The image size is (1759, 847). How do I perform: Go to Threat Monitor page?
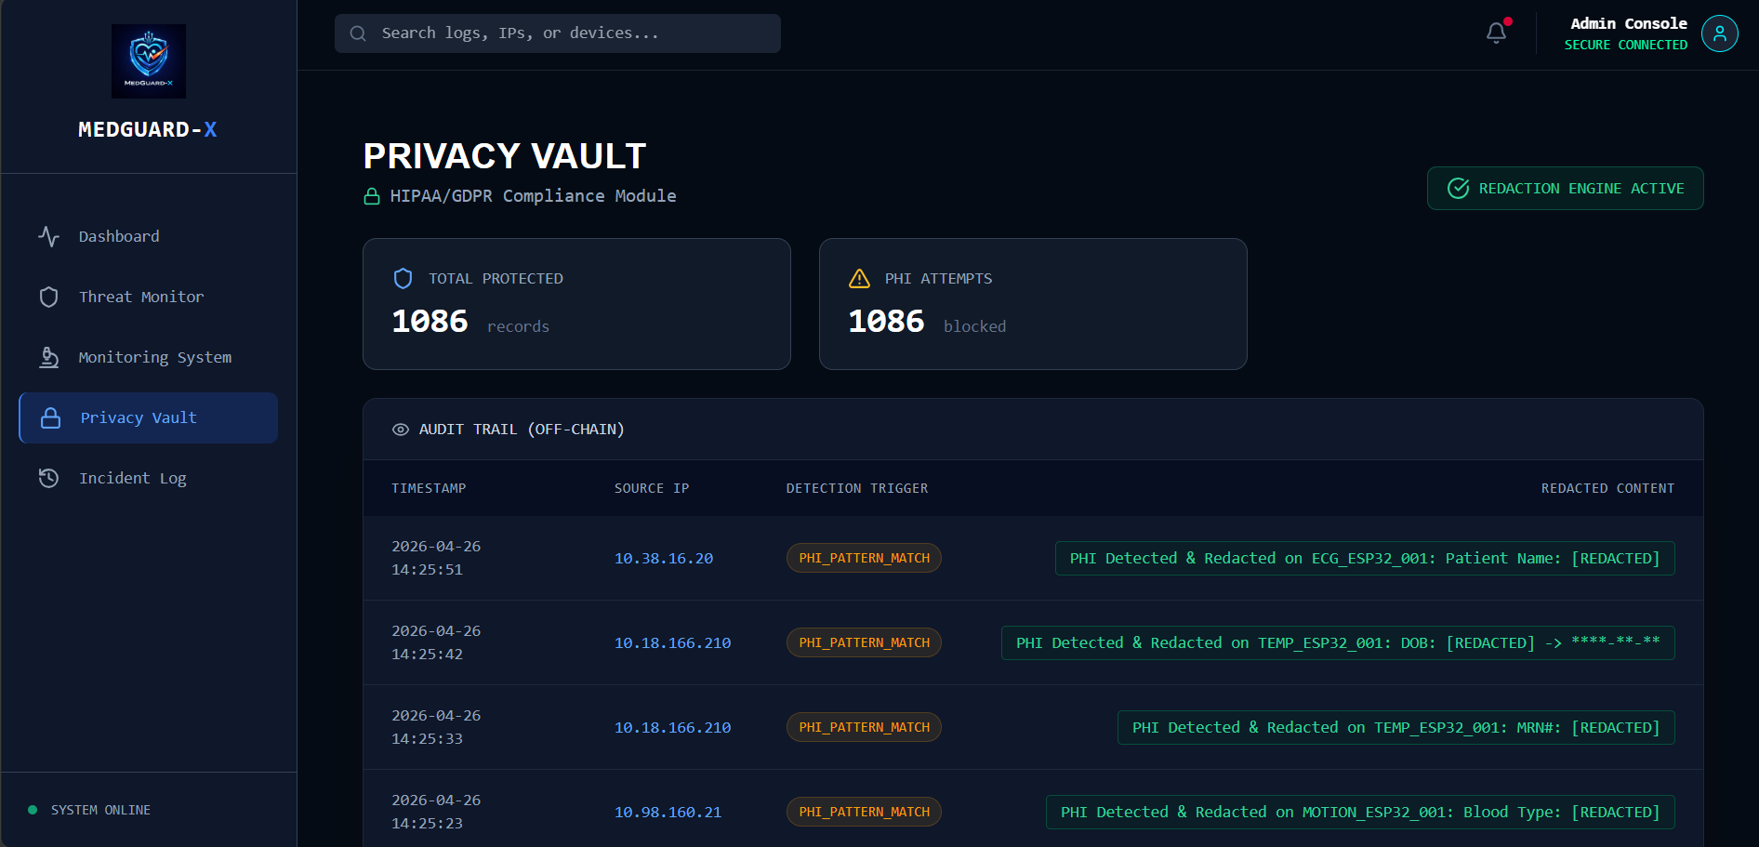click(x=140, y=297)
